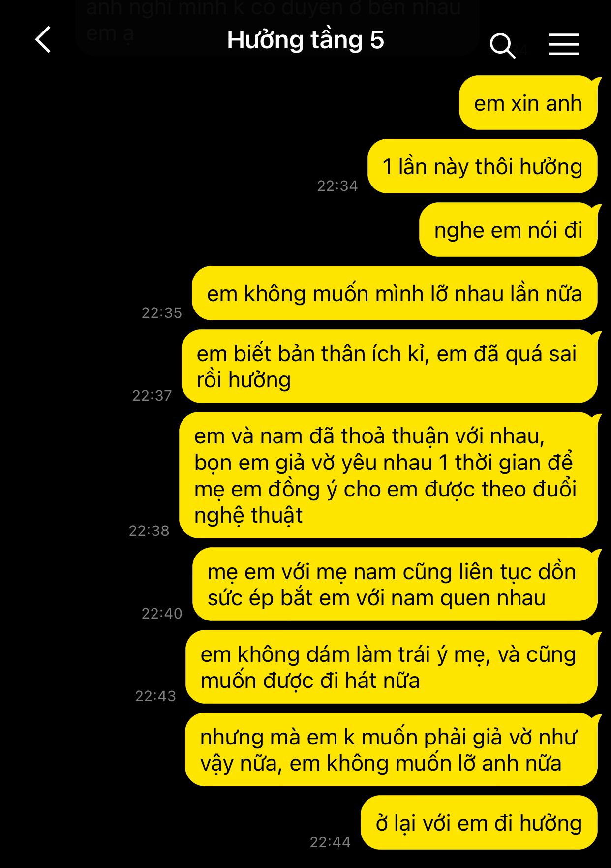The height and width of the screenshot is (868, 611).
Task: Tap 'em không muốn mình lỡ nhau lần nữa'
Action: point(395,293)
